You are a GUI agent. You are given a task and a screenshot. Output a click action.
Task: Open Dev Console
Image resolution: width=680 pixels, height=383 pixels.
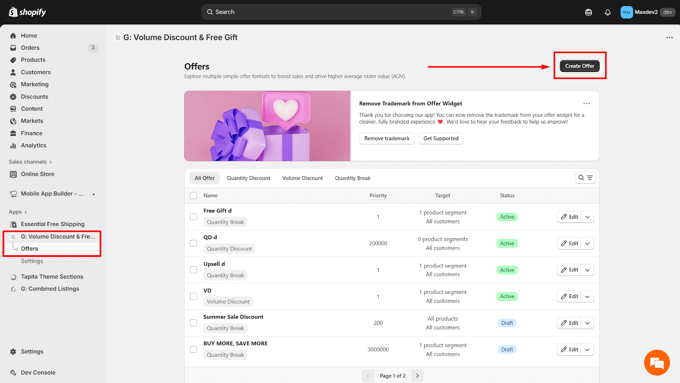pyautogui.click(x=38, y=372)
